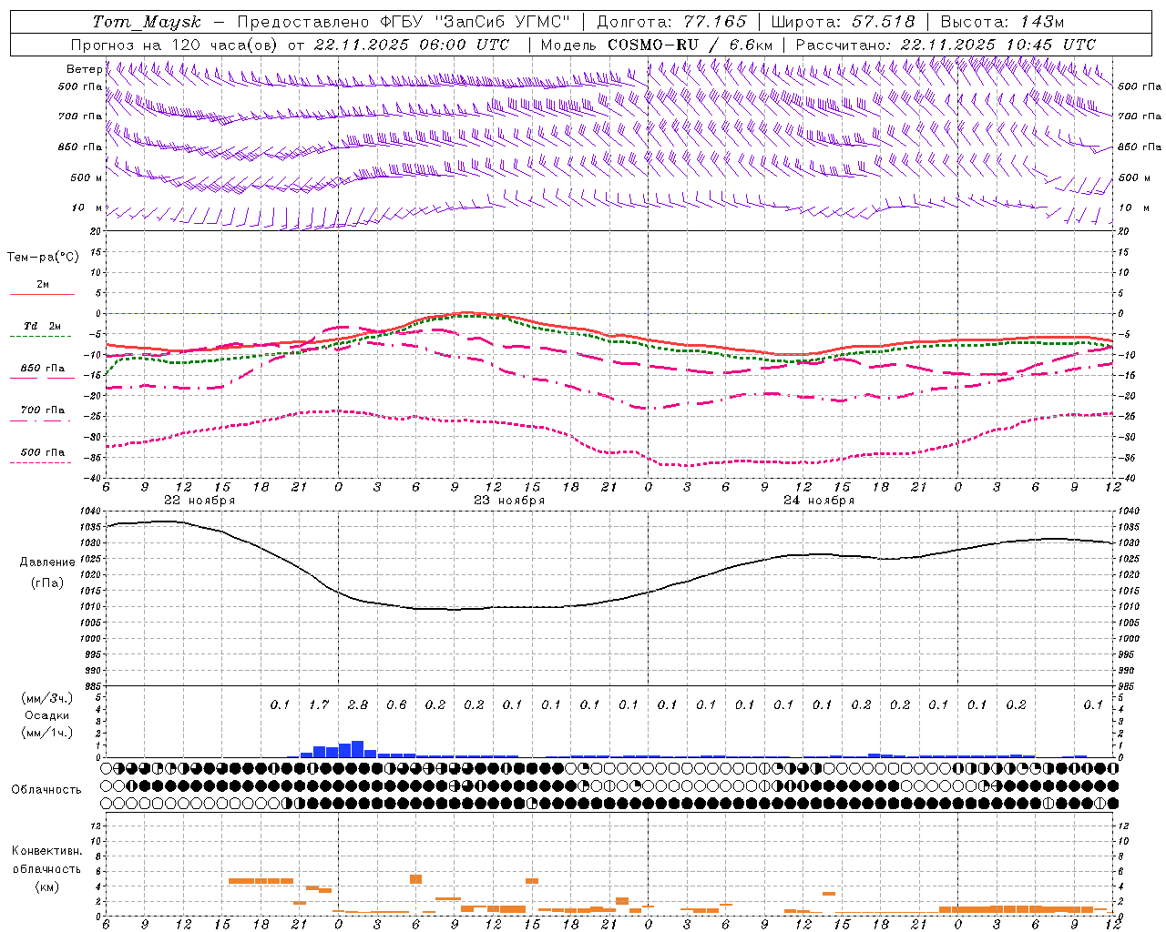Click the Ветер wind panel label
Viewport: 1166px width, 932px height.
pos(84,69)
